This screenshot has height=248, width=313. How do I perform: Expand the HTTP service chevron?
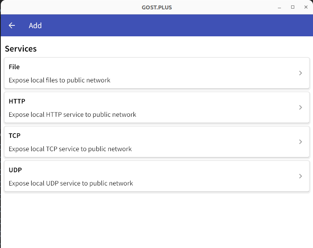301,107
